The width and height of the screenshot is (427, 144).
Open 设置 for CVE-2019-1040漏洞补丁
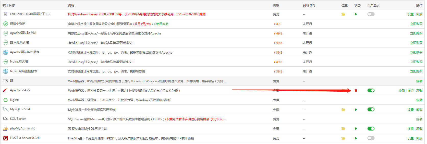(410, 14)
